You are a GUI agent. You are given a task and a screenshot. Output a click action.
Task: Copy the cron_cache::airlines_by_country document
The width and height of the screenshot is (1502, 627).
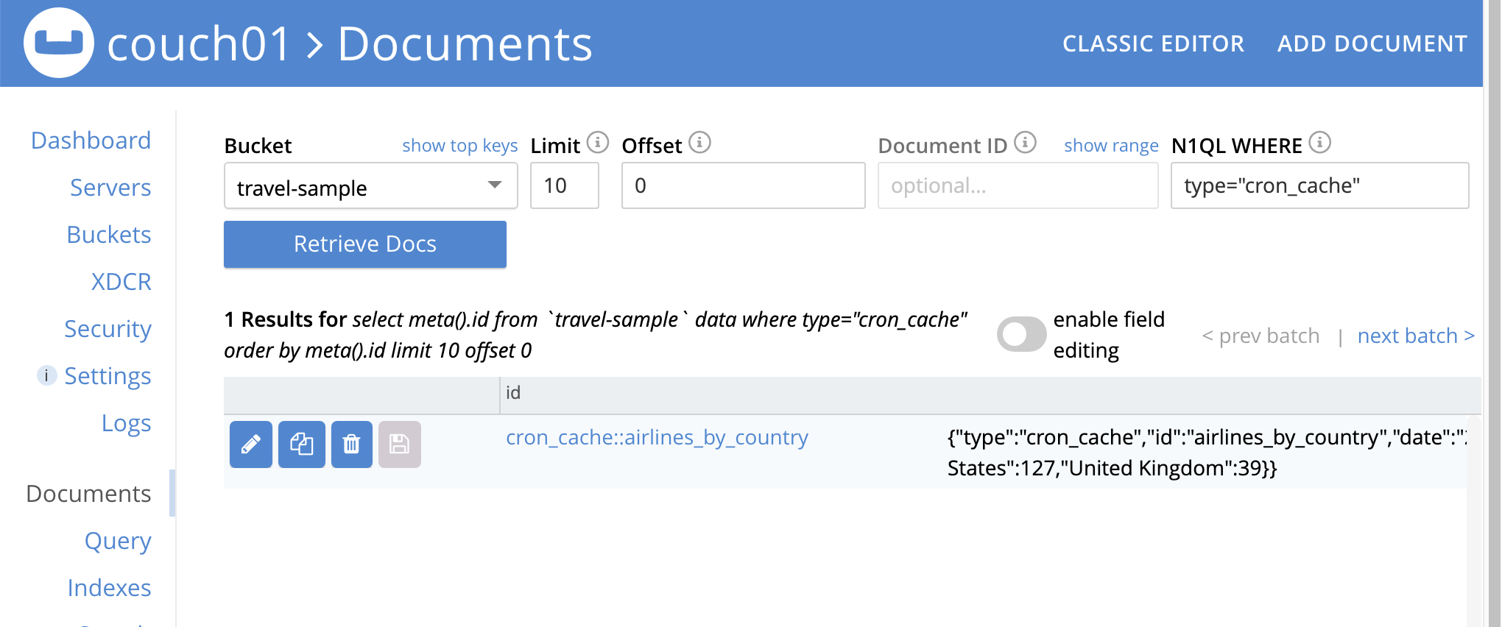click(x=302, y=444)
